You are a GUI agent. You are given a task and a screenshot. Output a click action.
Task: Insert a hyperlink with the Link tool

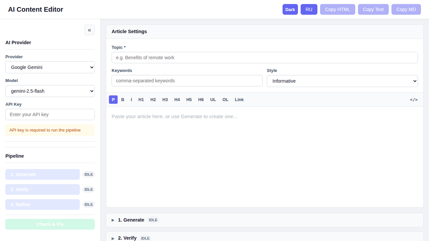239,99
